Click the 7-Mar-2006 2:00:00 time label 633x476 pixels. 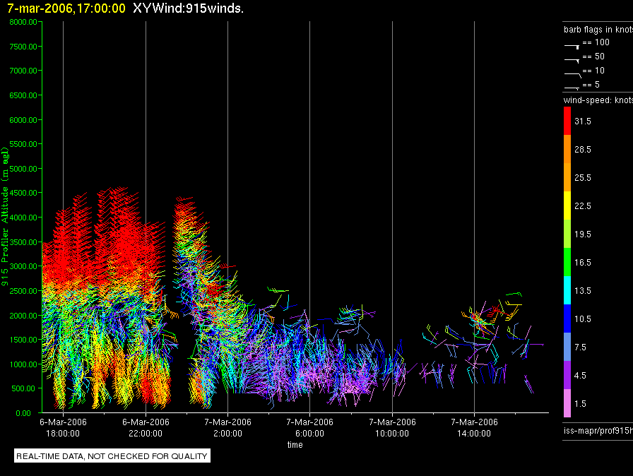pyautogui.click(x=227, y=427)
